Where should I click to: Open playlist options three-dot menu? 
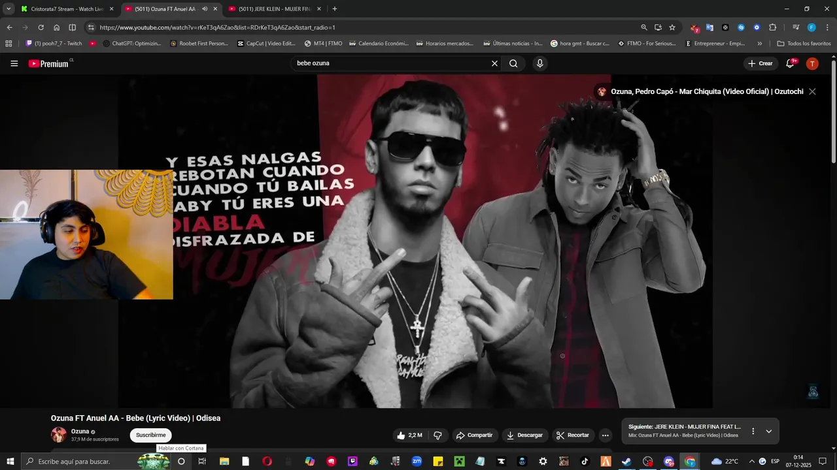click(x=753, y=431)
